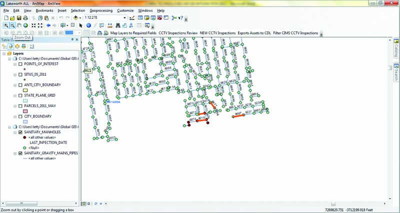The height and width of the screenshot is (213, 400).
Task: Turn on STATE_PLANE_GRID layer
Action: [x=20, y=95]
